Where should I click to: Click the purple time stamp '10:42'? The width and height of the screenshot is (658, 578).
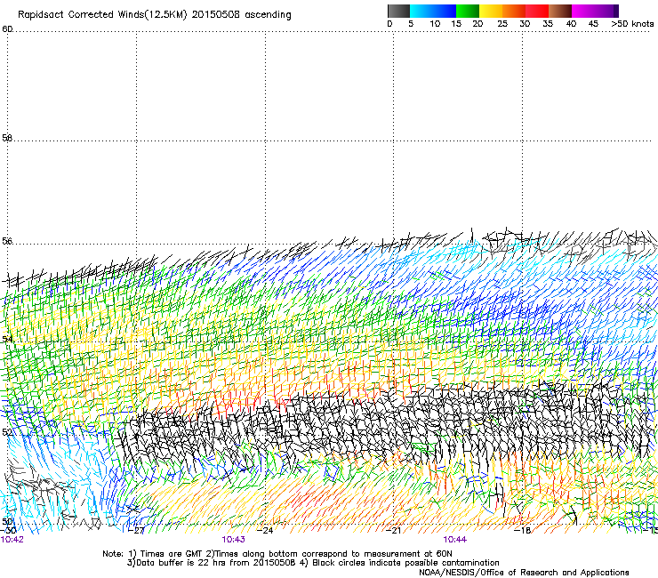pos(12,540)
